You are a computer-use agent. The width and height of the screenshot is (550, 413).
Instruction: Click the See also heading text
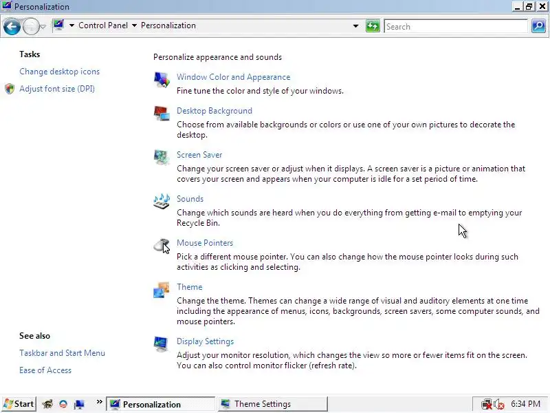pyautogui.click(x=35, y=336)
